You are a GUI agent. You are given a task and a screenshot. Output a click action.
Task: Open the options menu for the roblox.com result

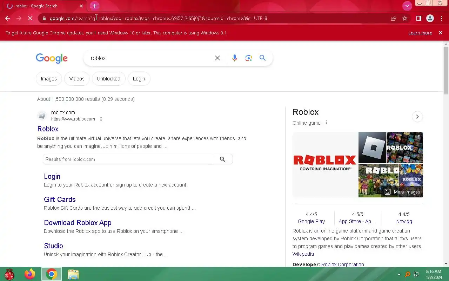click(x=101, y=119)
